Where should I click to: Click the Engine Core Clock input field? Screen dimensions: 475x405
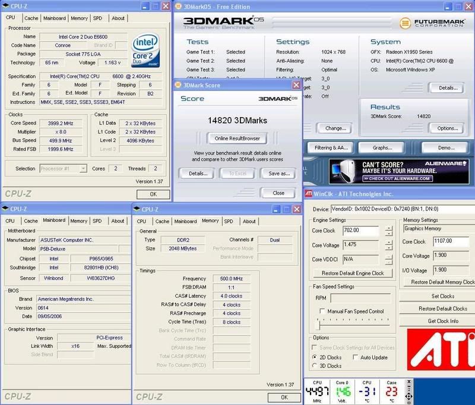point(361,231)
